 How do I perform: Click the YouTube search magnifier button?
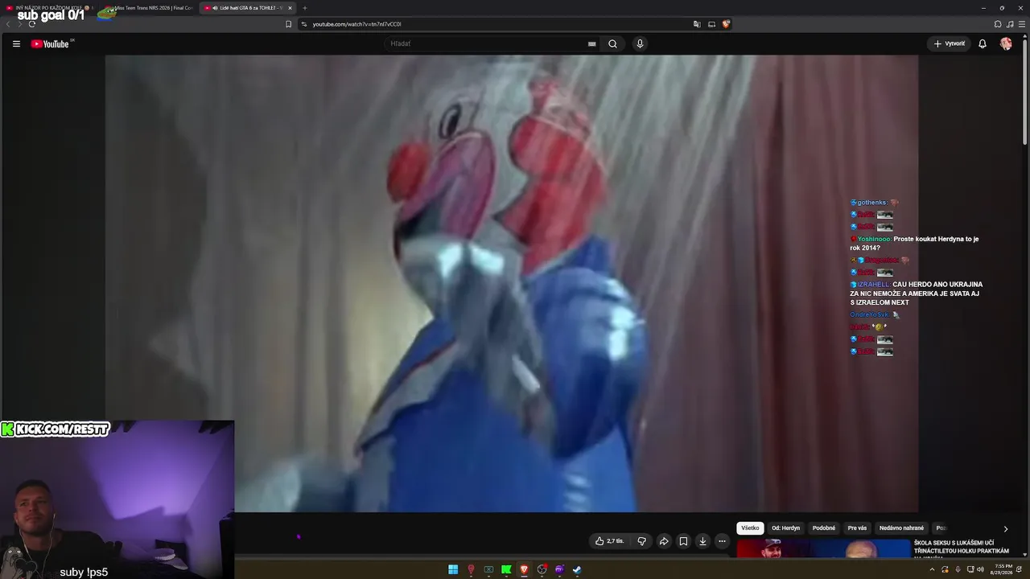(x=612, y=44)
